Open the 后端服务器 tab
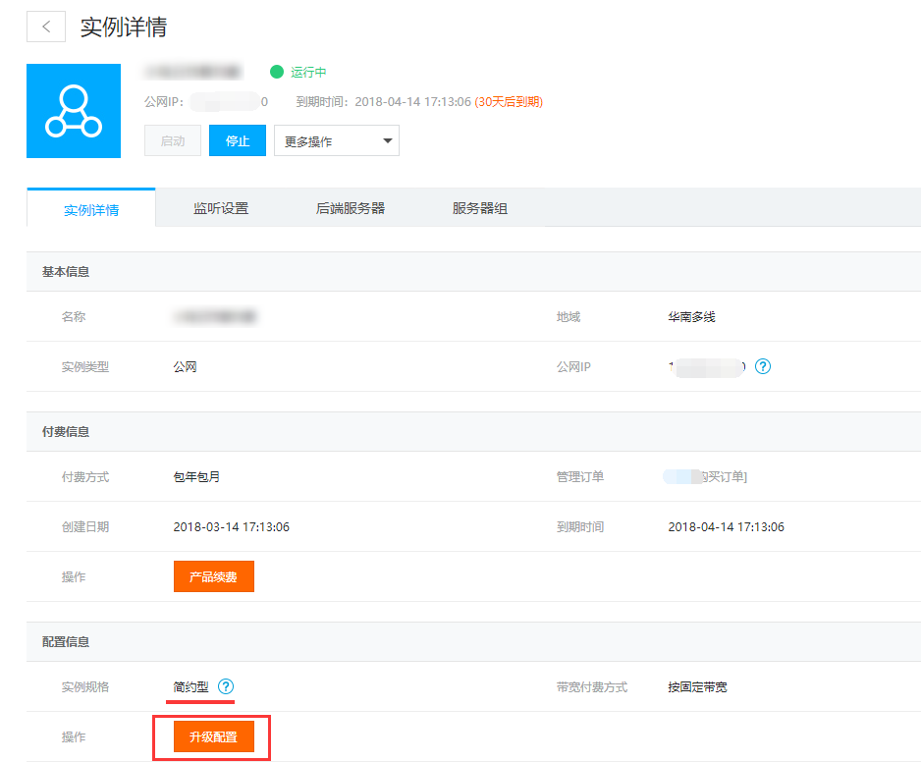The image size is (921, 762). (x=351, y=208)
